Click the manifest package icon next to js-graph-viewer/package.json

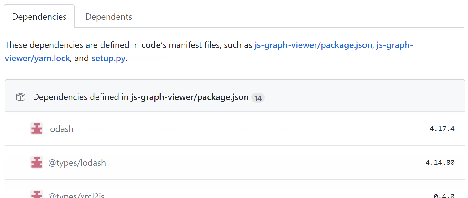tap(20, 97)
